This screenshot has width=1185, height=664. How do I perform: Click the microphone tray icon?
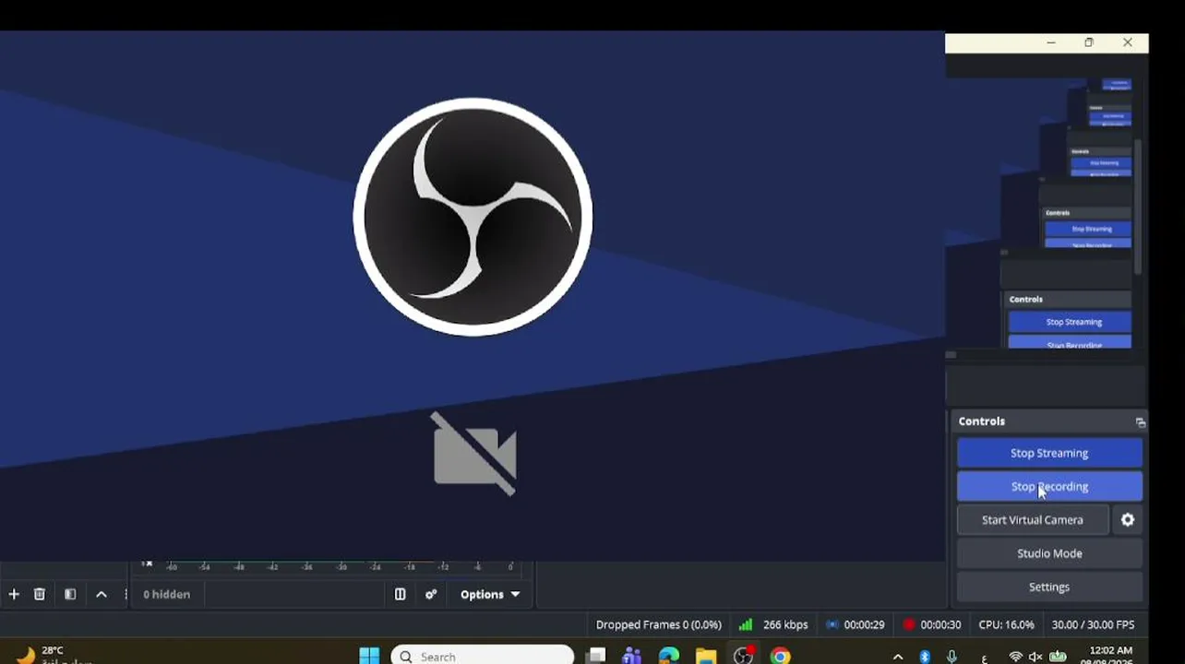(x=952, y=657)
